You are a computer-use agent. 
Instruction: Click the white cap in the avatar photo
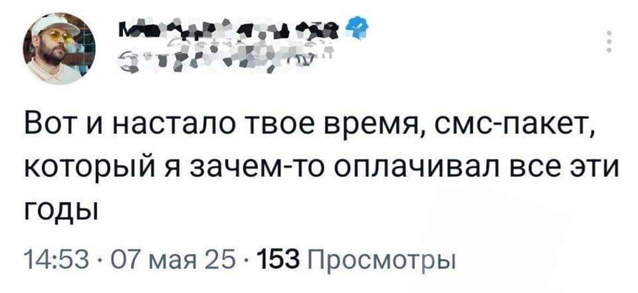click(x=52, y=25)
